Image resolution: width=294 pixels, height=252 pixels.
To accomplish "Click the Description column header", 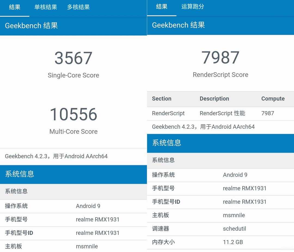I will pyautogui.click(x=214, y=99).
